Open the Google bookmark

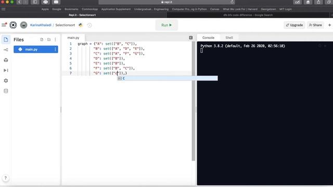[x=57, y=9]
